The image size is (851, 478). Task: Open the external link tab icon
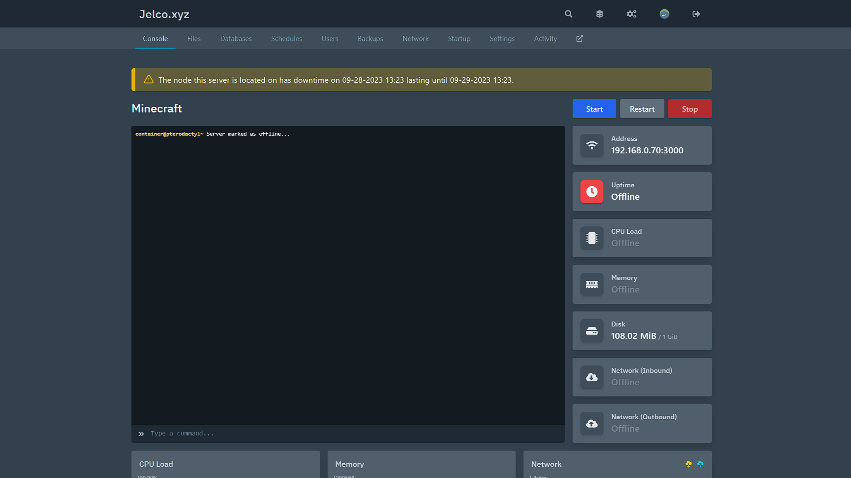click(x=579, y=39)
